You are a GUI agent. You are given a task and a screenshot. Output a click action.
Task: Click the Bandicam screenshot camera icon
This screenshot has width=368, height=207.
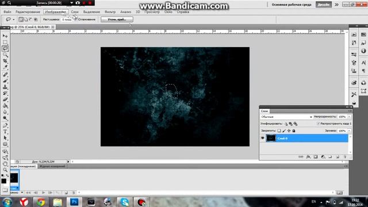pos(78,3)
